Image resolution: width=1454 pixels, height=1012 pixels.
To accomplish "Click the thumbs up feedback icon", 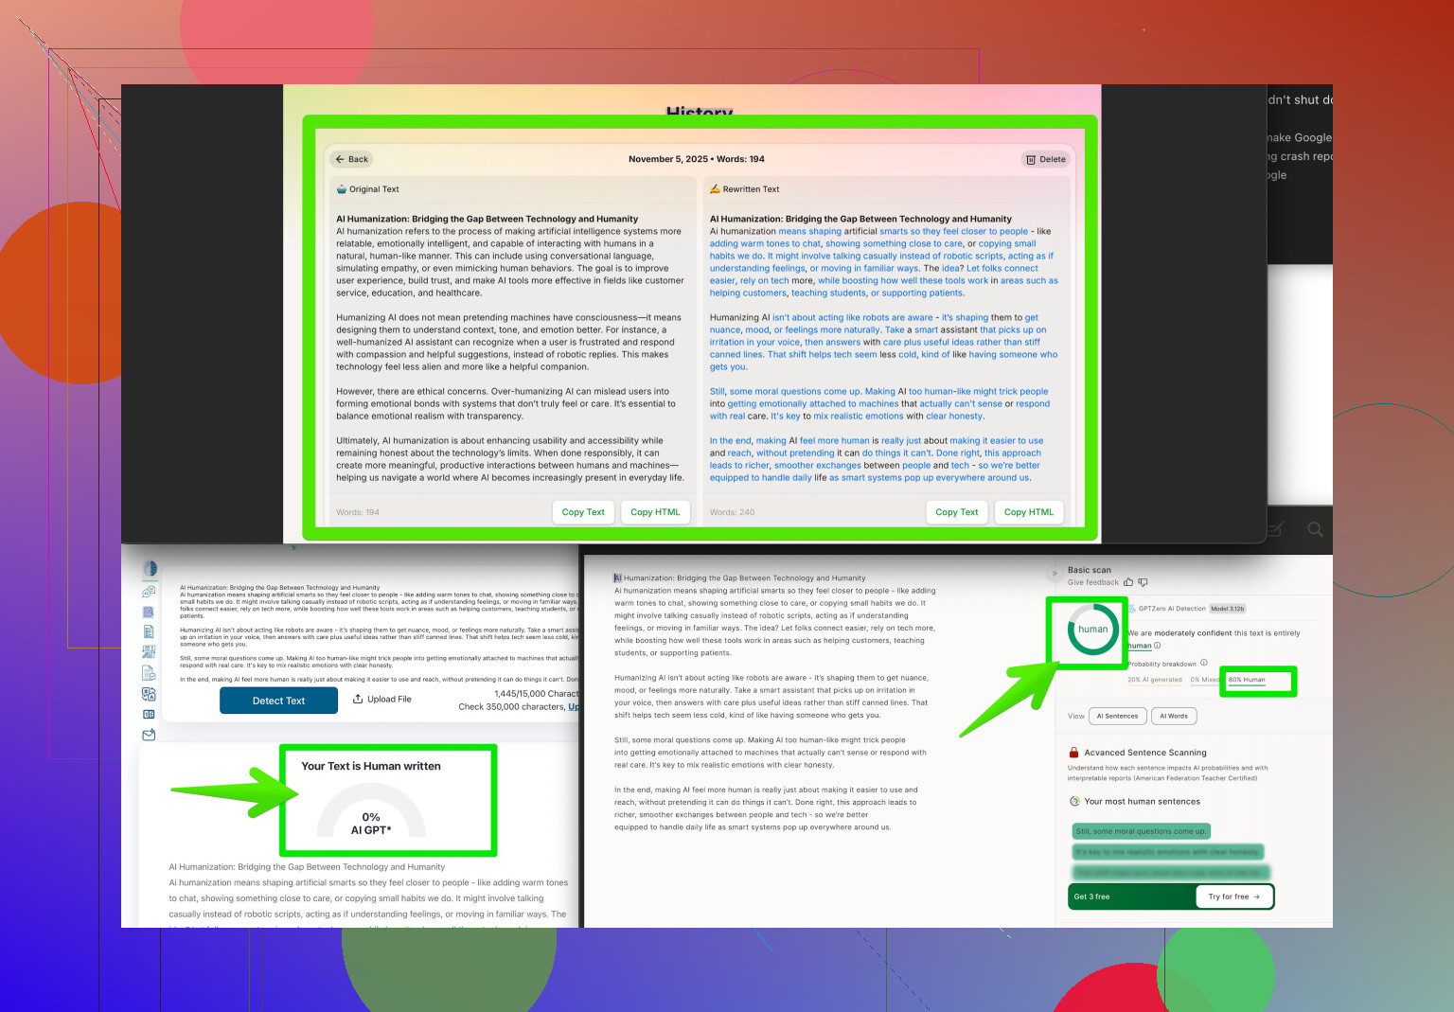I will click(x=1128, y=582).
